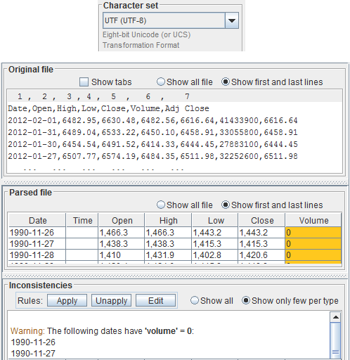
Task: Click Open value 1,410 cell
Action: coord(122,255)
